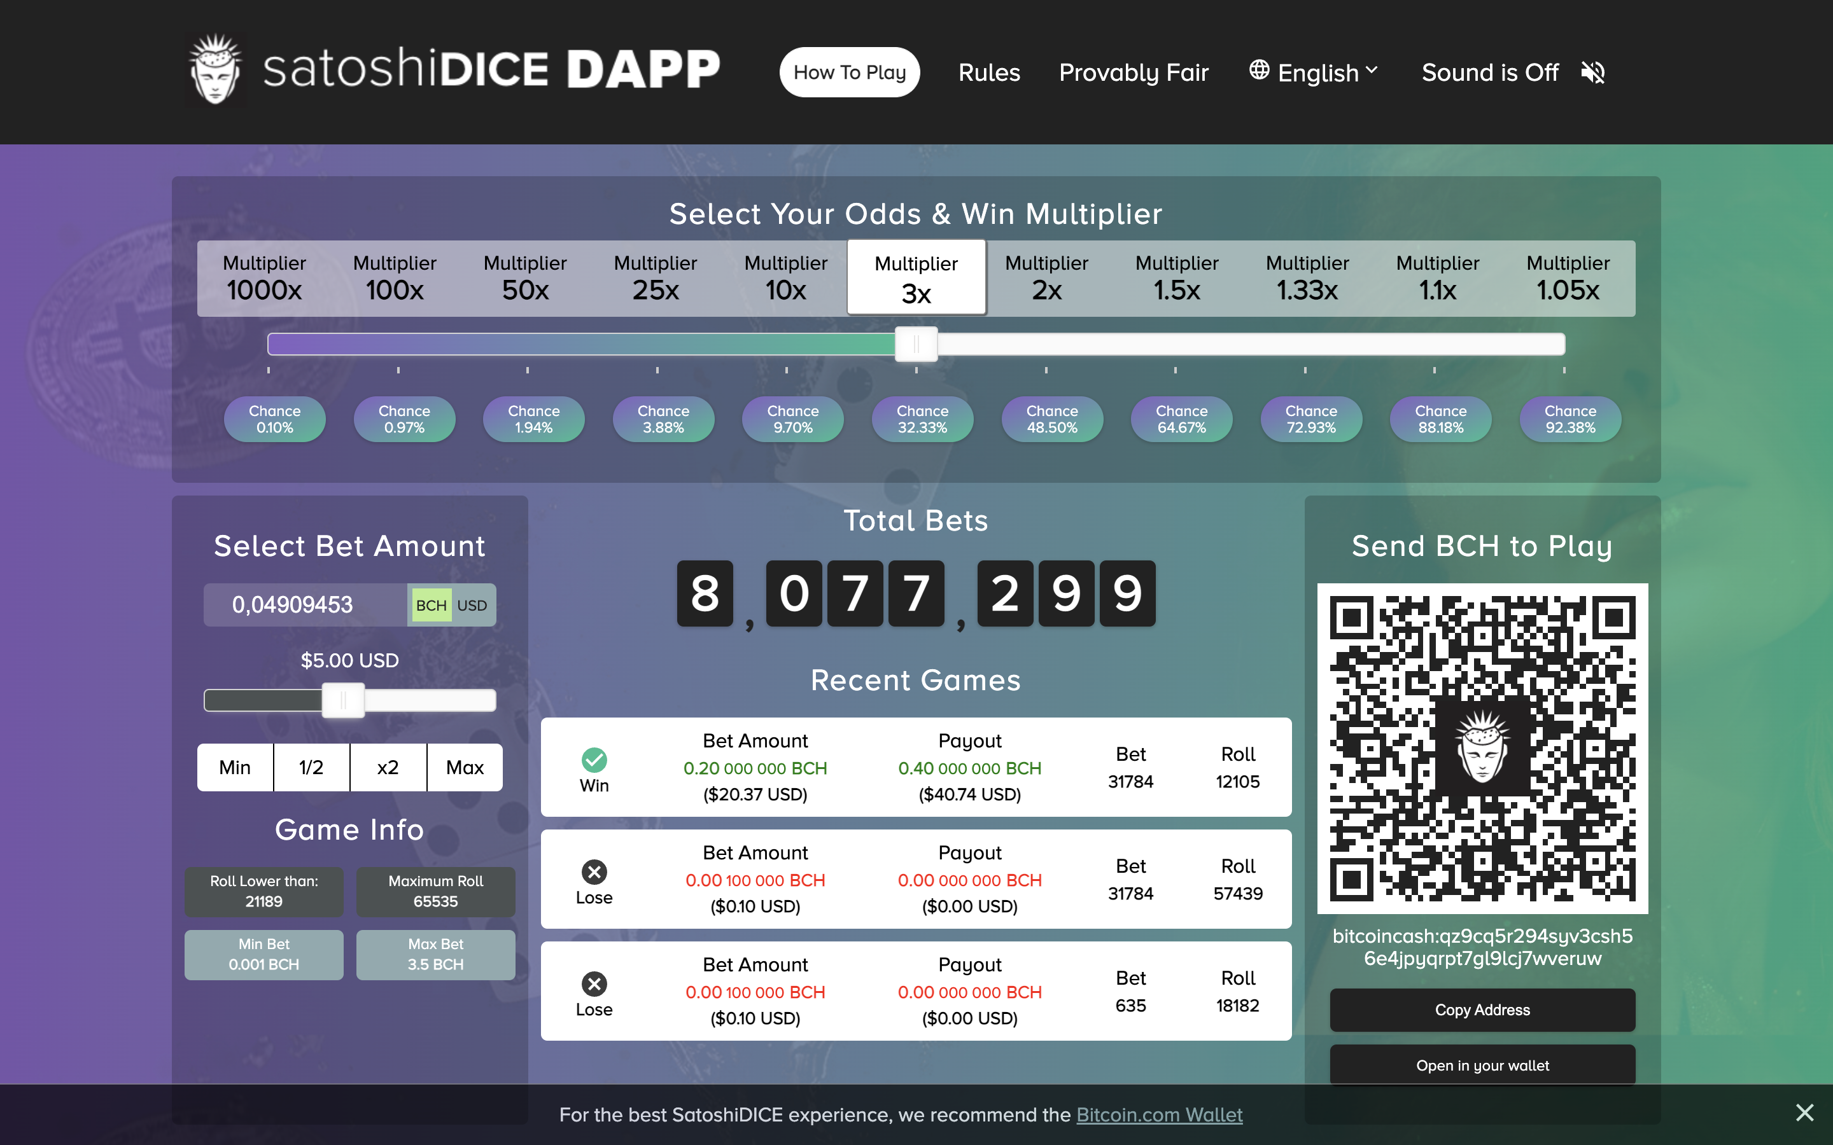Viewport: 1833px width, 1145px height.
Task: Switch bet currency to USD
Action: click(472, 605)
